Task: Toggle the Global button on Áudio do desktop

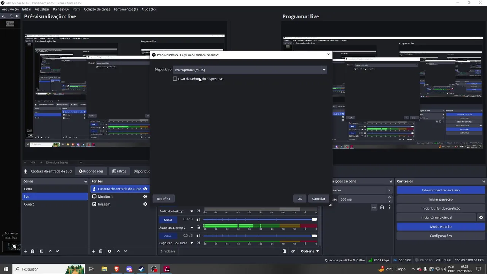Action: (x=168, y=220)
